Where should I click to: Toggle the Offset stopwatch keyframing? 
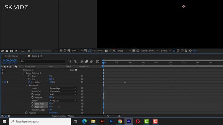tap(29, 82)
